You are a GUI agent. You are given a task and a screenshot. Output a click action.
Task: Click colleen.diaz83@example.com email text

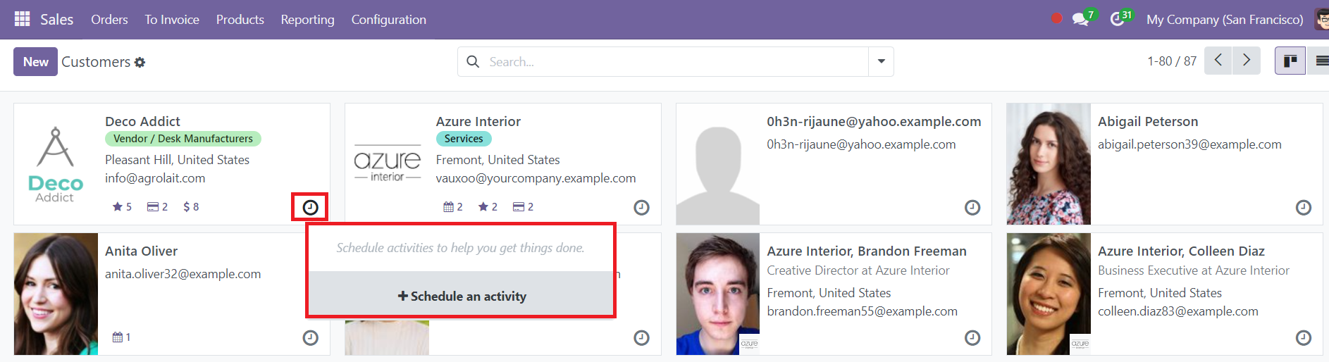tap(1177, 311)
